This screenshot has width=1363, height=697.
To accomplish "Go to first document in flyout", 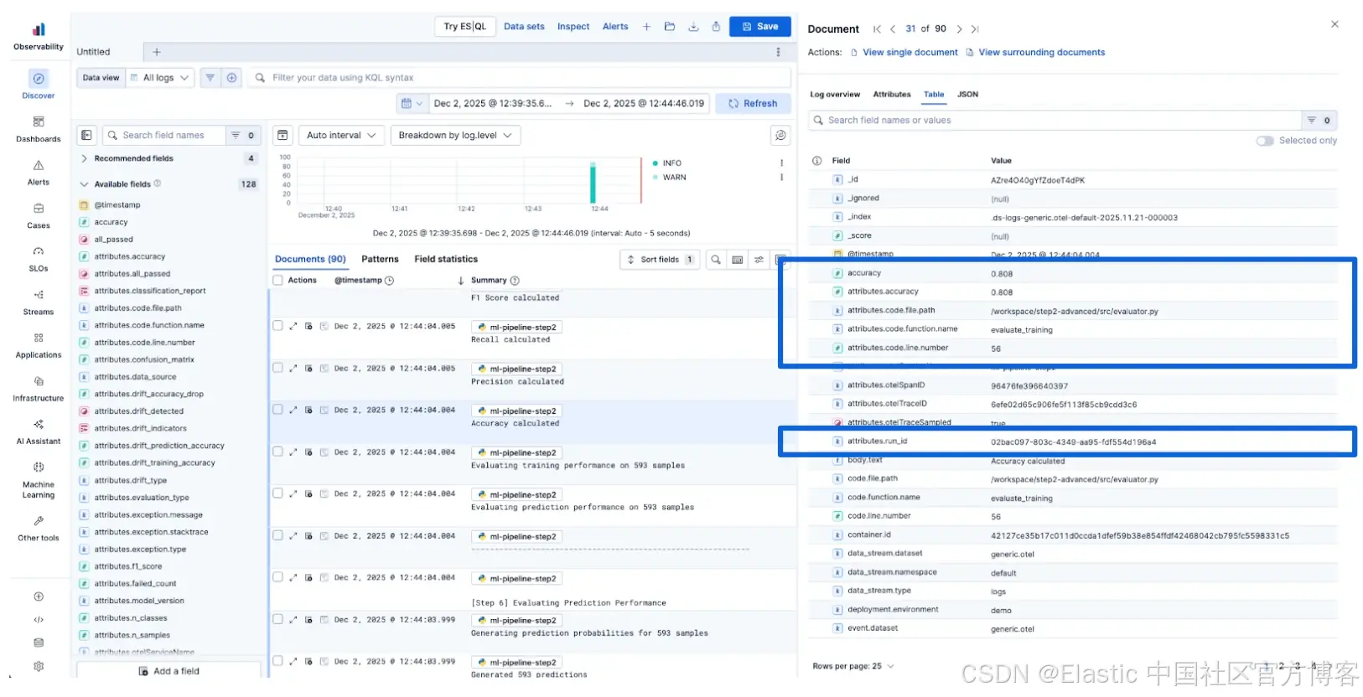I will pyautogui.click(x=877, y=28).
